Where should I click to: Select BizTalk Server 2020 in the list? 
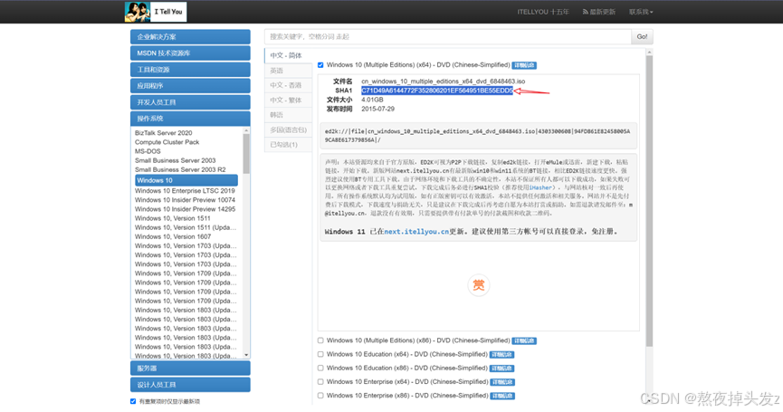coord(163,133)
